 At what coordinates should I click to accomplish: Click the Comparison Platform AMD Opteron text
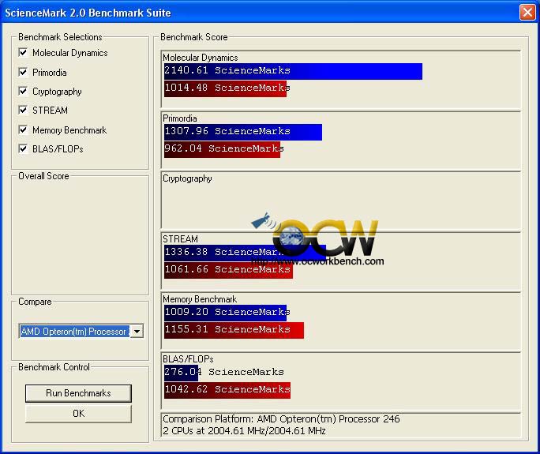click(281, 419)
